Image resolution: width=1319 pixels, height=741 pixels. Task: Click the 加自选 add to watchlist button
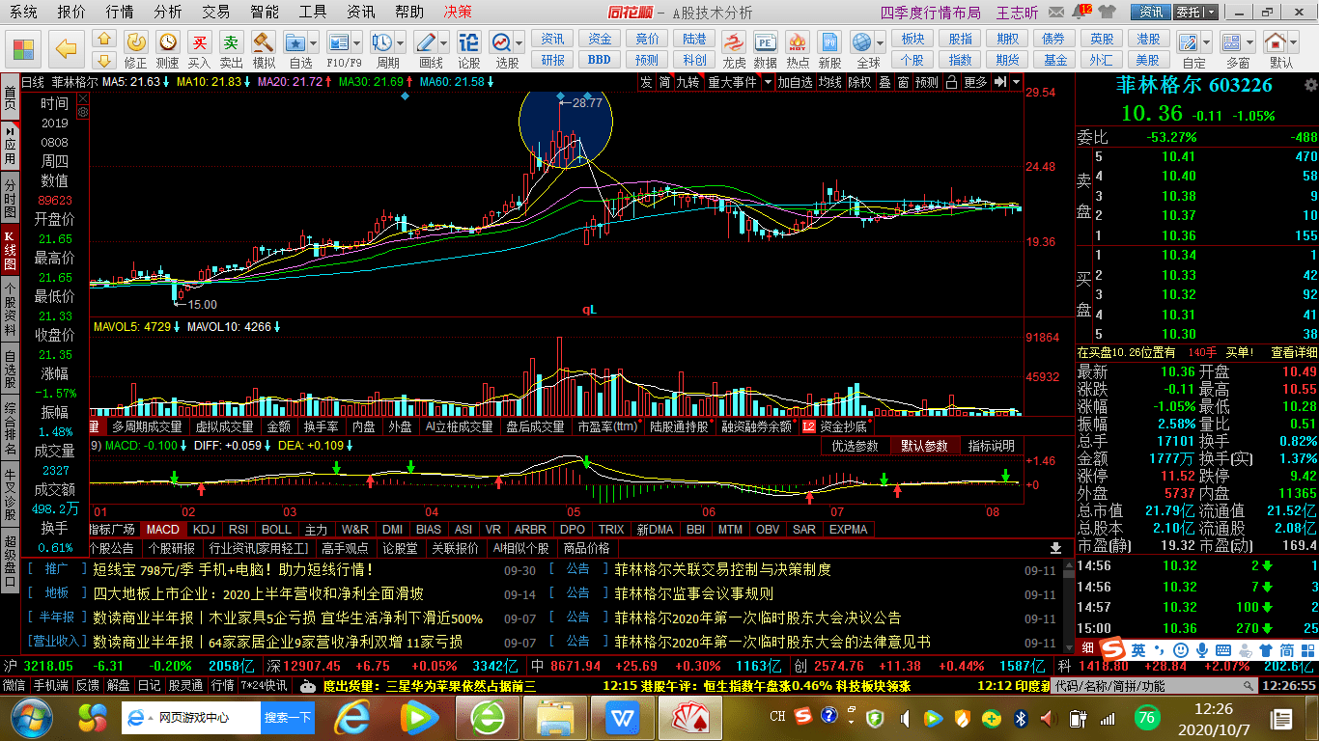796,82
